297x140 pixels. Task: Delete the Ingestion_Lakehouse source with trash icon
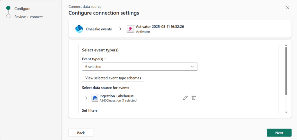(x=194, y=98)
